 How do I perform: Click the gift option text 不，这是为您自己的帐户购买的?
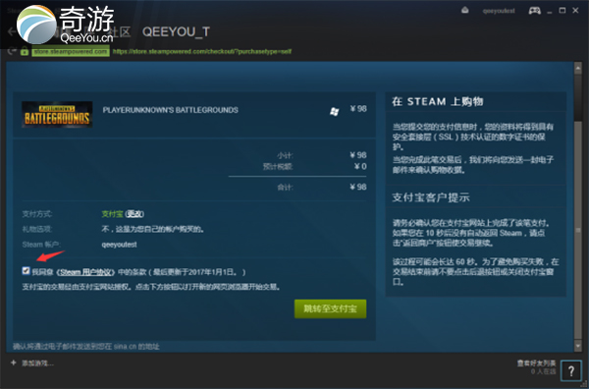point(153,229)
